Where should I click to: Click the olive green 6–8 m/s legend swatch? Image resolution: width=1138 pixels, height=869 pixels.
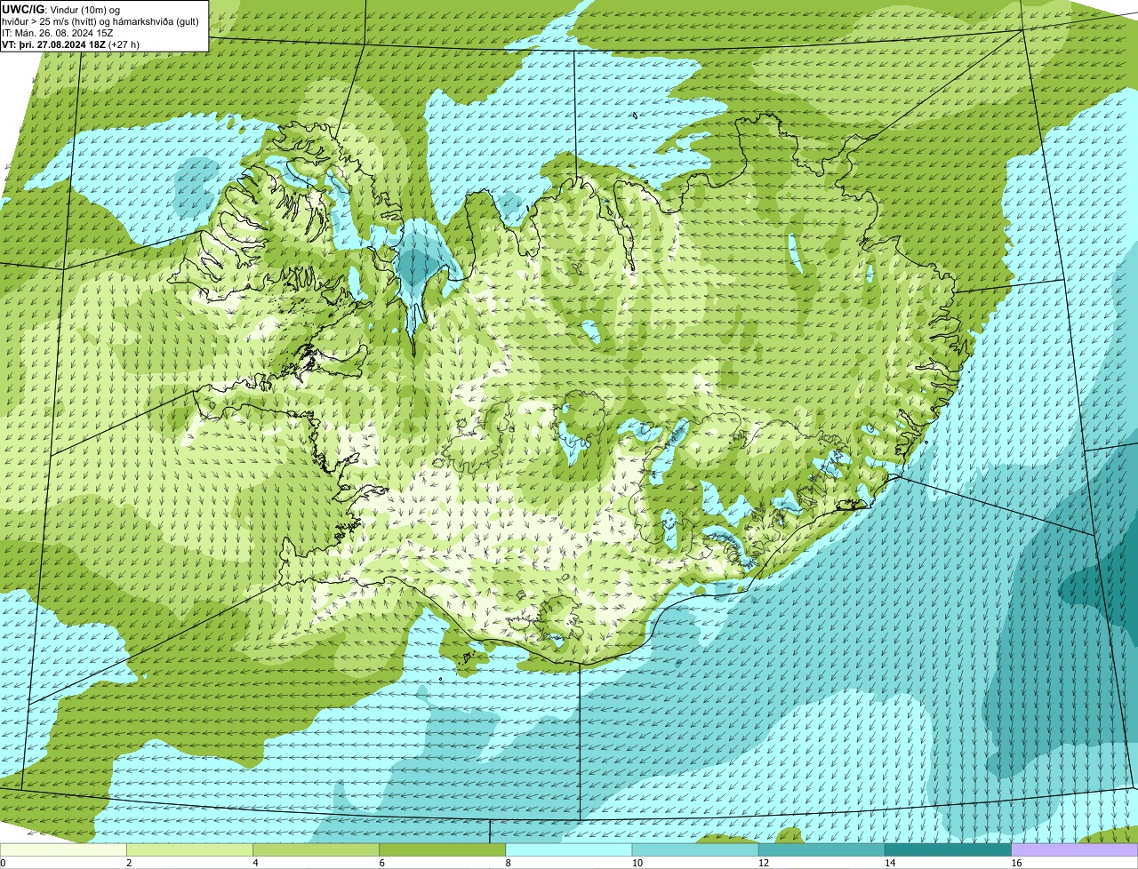[443, 849]
